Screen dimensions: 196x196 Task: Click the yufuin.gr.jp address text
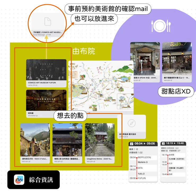[x=123, y=137]
